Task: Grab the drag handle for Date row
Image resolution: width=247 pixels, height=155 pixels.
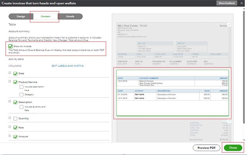Action: point(10,73)
